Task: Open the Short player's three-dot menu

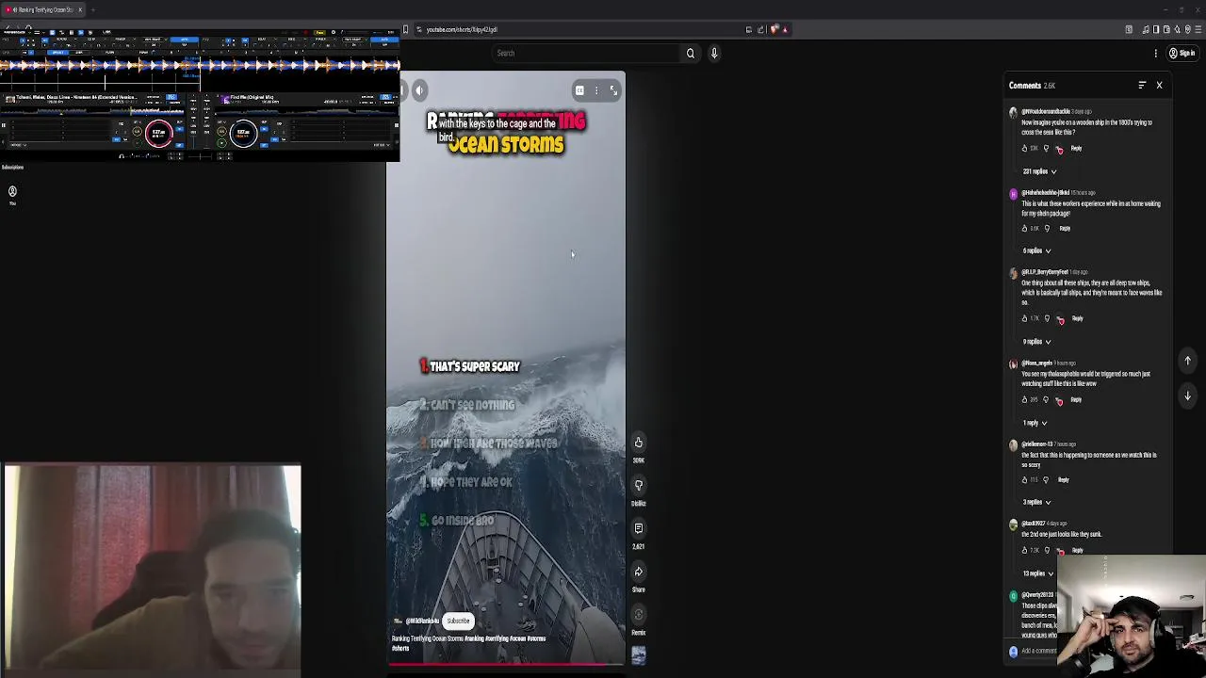Action: pos(596,90)
